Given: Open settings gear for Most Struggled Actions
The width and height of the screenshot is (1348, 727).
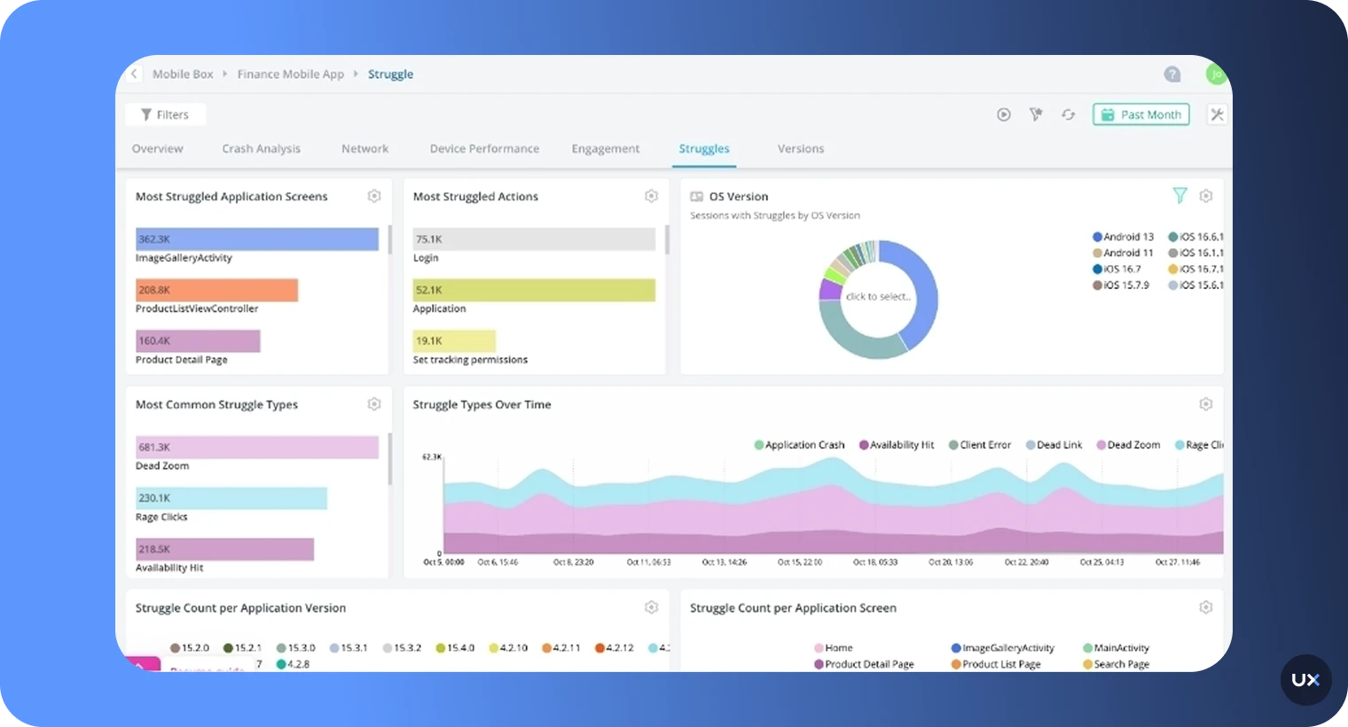Looking at the screenshot, I should [651, 196].
